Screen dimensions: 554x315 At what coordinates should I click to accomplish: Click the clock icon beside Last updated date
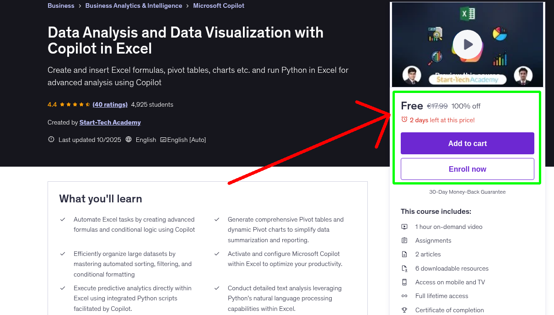point(51,139)
